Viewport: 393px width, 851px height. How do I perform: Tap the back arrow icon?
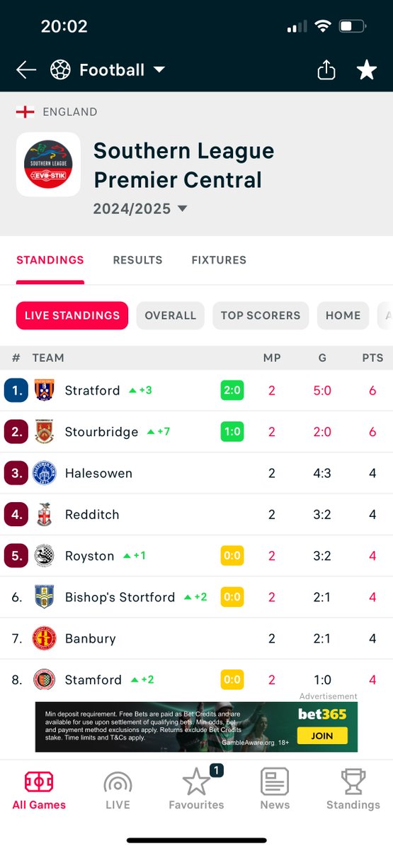point(26,69)
